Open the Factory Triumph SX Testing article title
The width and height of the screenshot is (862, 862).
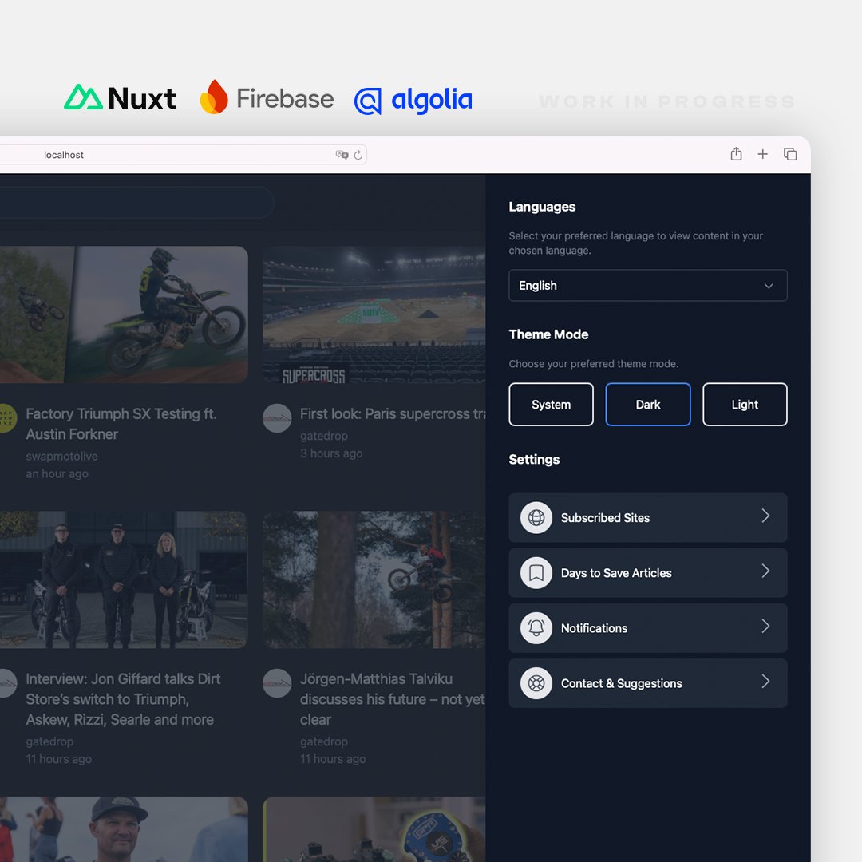[121, 424]
